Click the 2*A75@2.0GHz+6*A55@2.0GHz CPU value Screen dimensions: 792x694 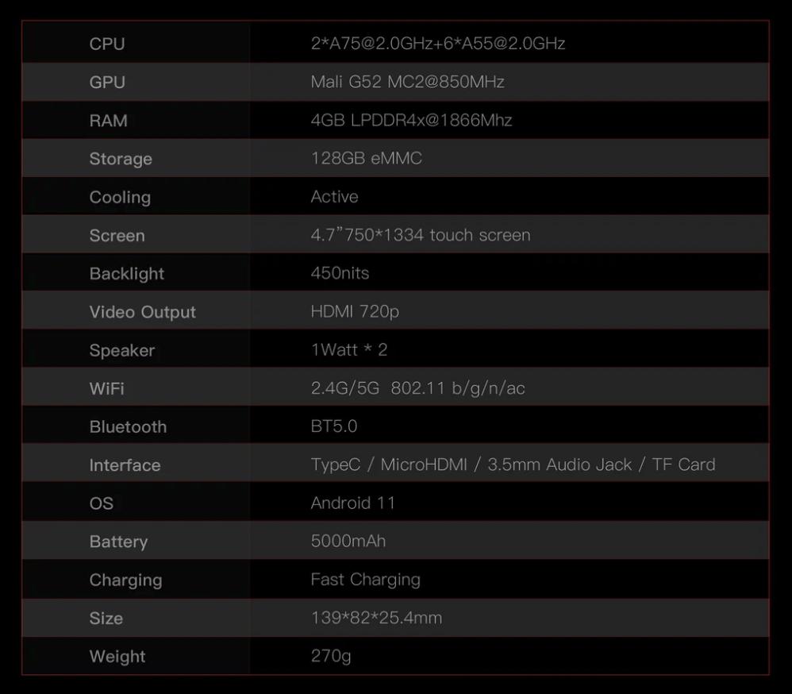(437, 44)
